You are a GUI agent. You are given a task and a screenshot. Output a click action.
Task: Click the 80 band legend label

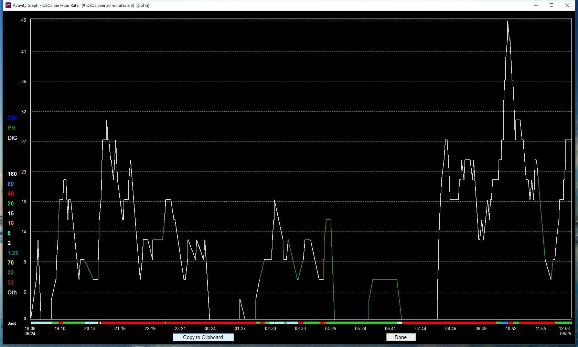tap(11, 184)
